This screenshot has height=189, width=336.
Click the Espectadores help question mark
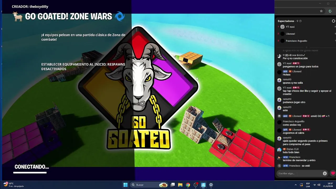301,21
